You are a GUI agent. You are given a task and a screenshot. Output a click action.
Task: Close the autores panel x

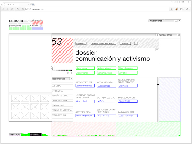pos(42,26)
